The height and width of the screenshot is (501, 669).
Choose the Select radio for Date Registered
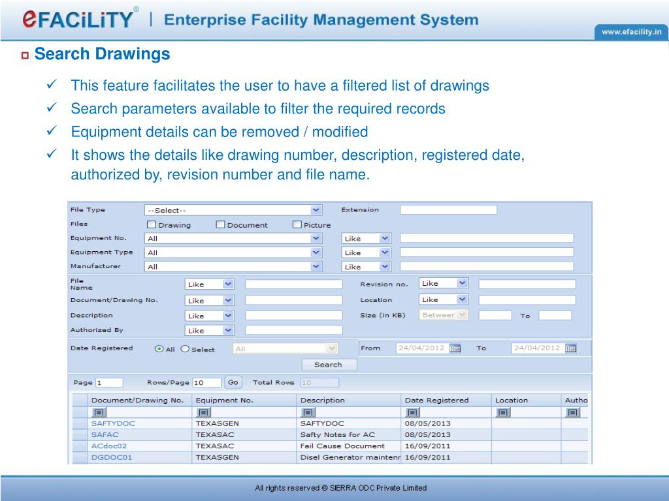pyautogui.click(x=185, y=349)
